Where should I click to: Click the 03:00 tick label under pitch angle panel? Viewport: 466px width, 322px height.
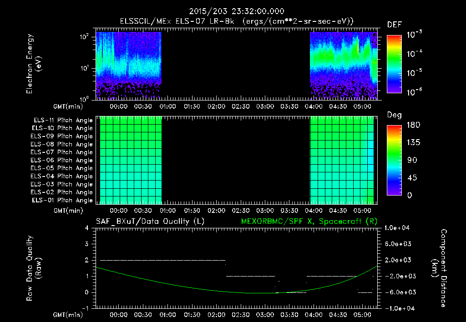265,211
